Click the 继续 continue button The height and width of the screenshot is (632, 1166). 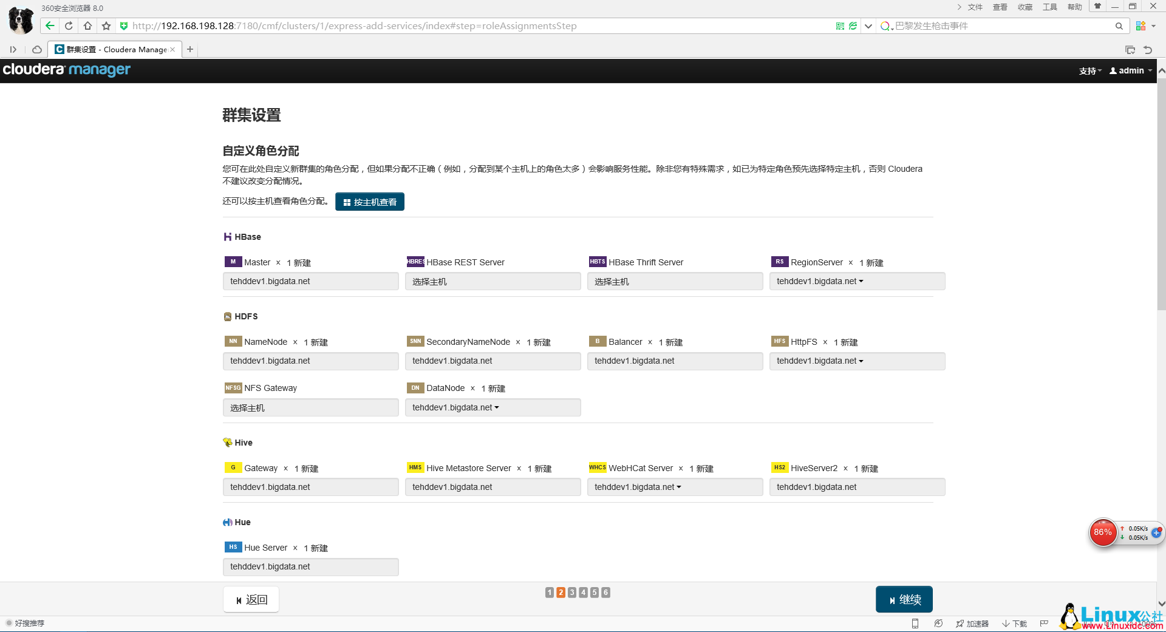point(904,599)
